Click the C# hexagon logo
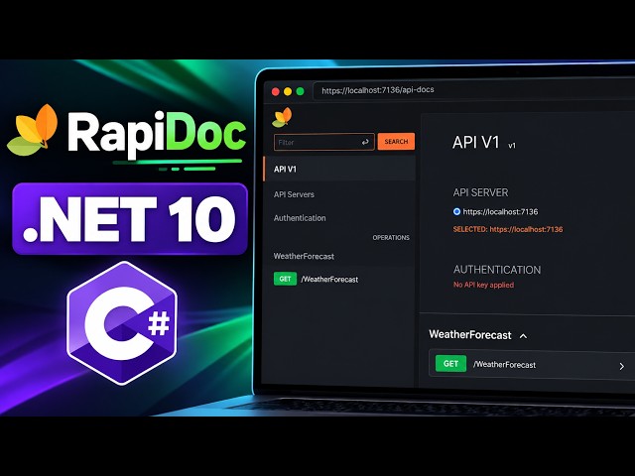 (x=122, y=323)
